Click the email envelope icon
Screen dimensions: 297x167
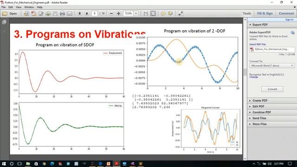coord(70,13)
